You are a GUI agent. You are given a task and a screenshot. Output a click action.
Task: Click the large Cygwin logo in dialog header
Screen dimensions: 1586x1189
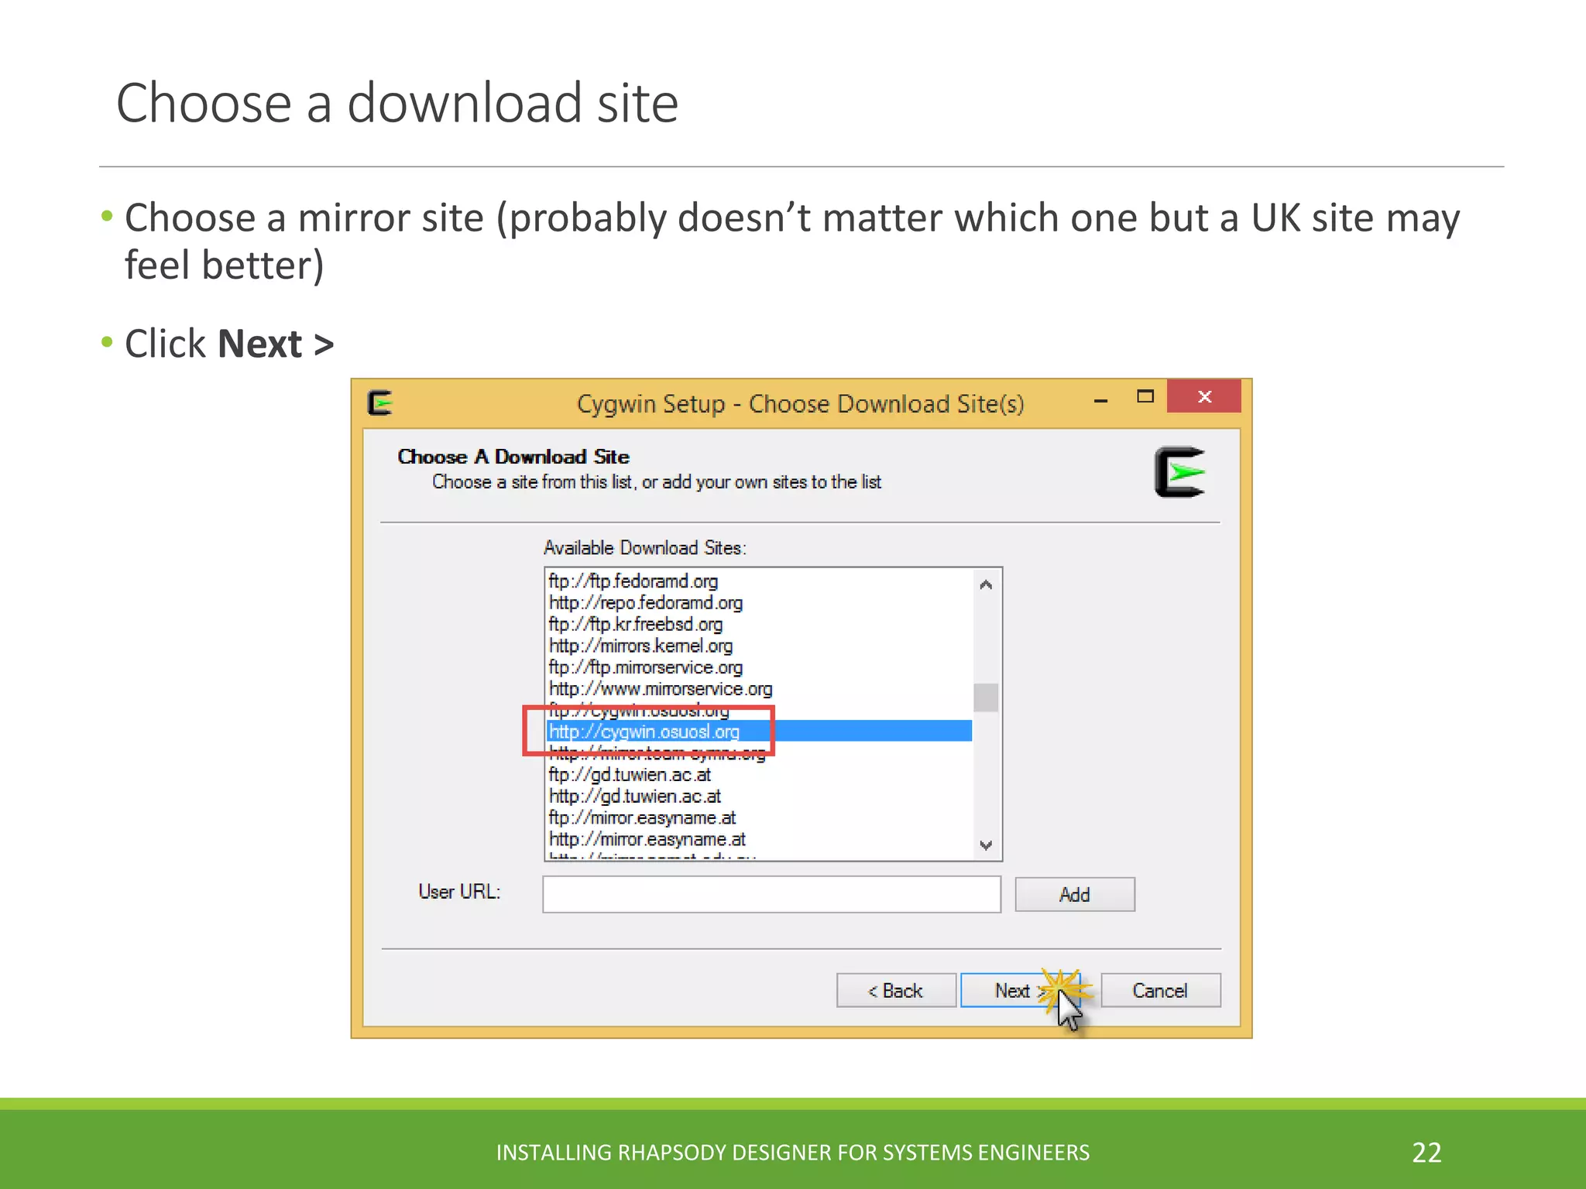[x=1179, y=472]
